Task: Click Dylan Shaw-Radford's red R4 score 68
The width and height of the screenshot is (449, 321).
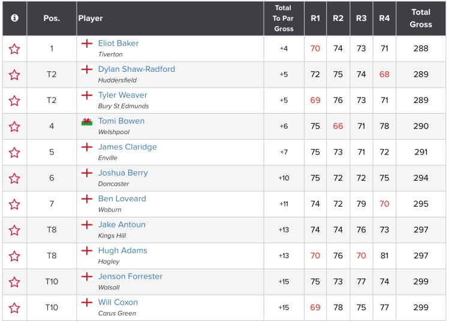Action: 384,75
